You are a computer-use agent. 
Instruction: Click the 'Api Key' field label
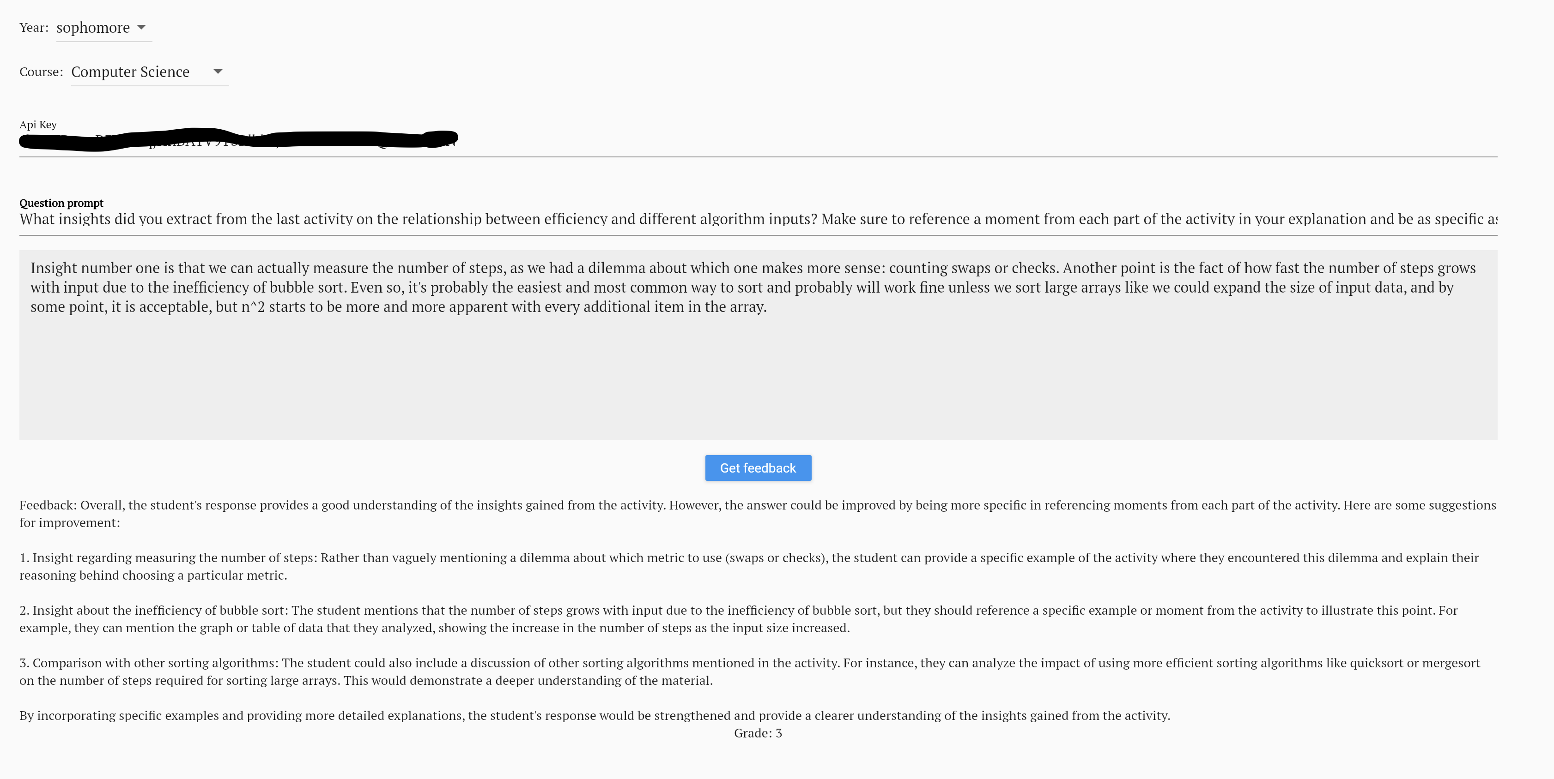[x=38, y=125]
